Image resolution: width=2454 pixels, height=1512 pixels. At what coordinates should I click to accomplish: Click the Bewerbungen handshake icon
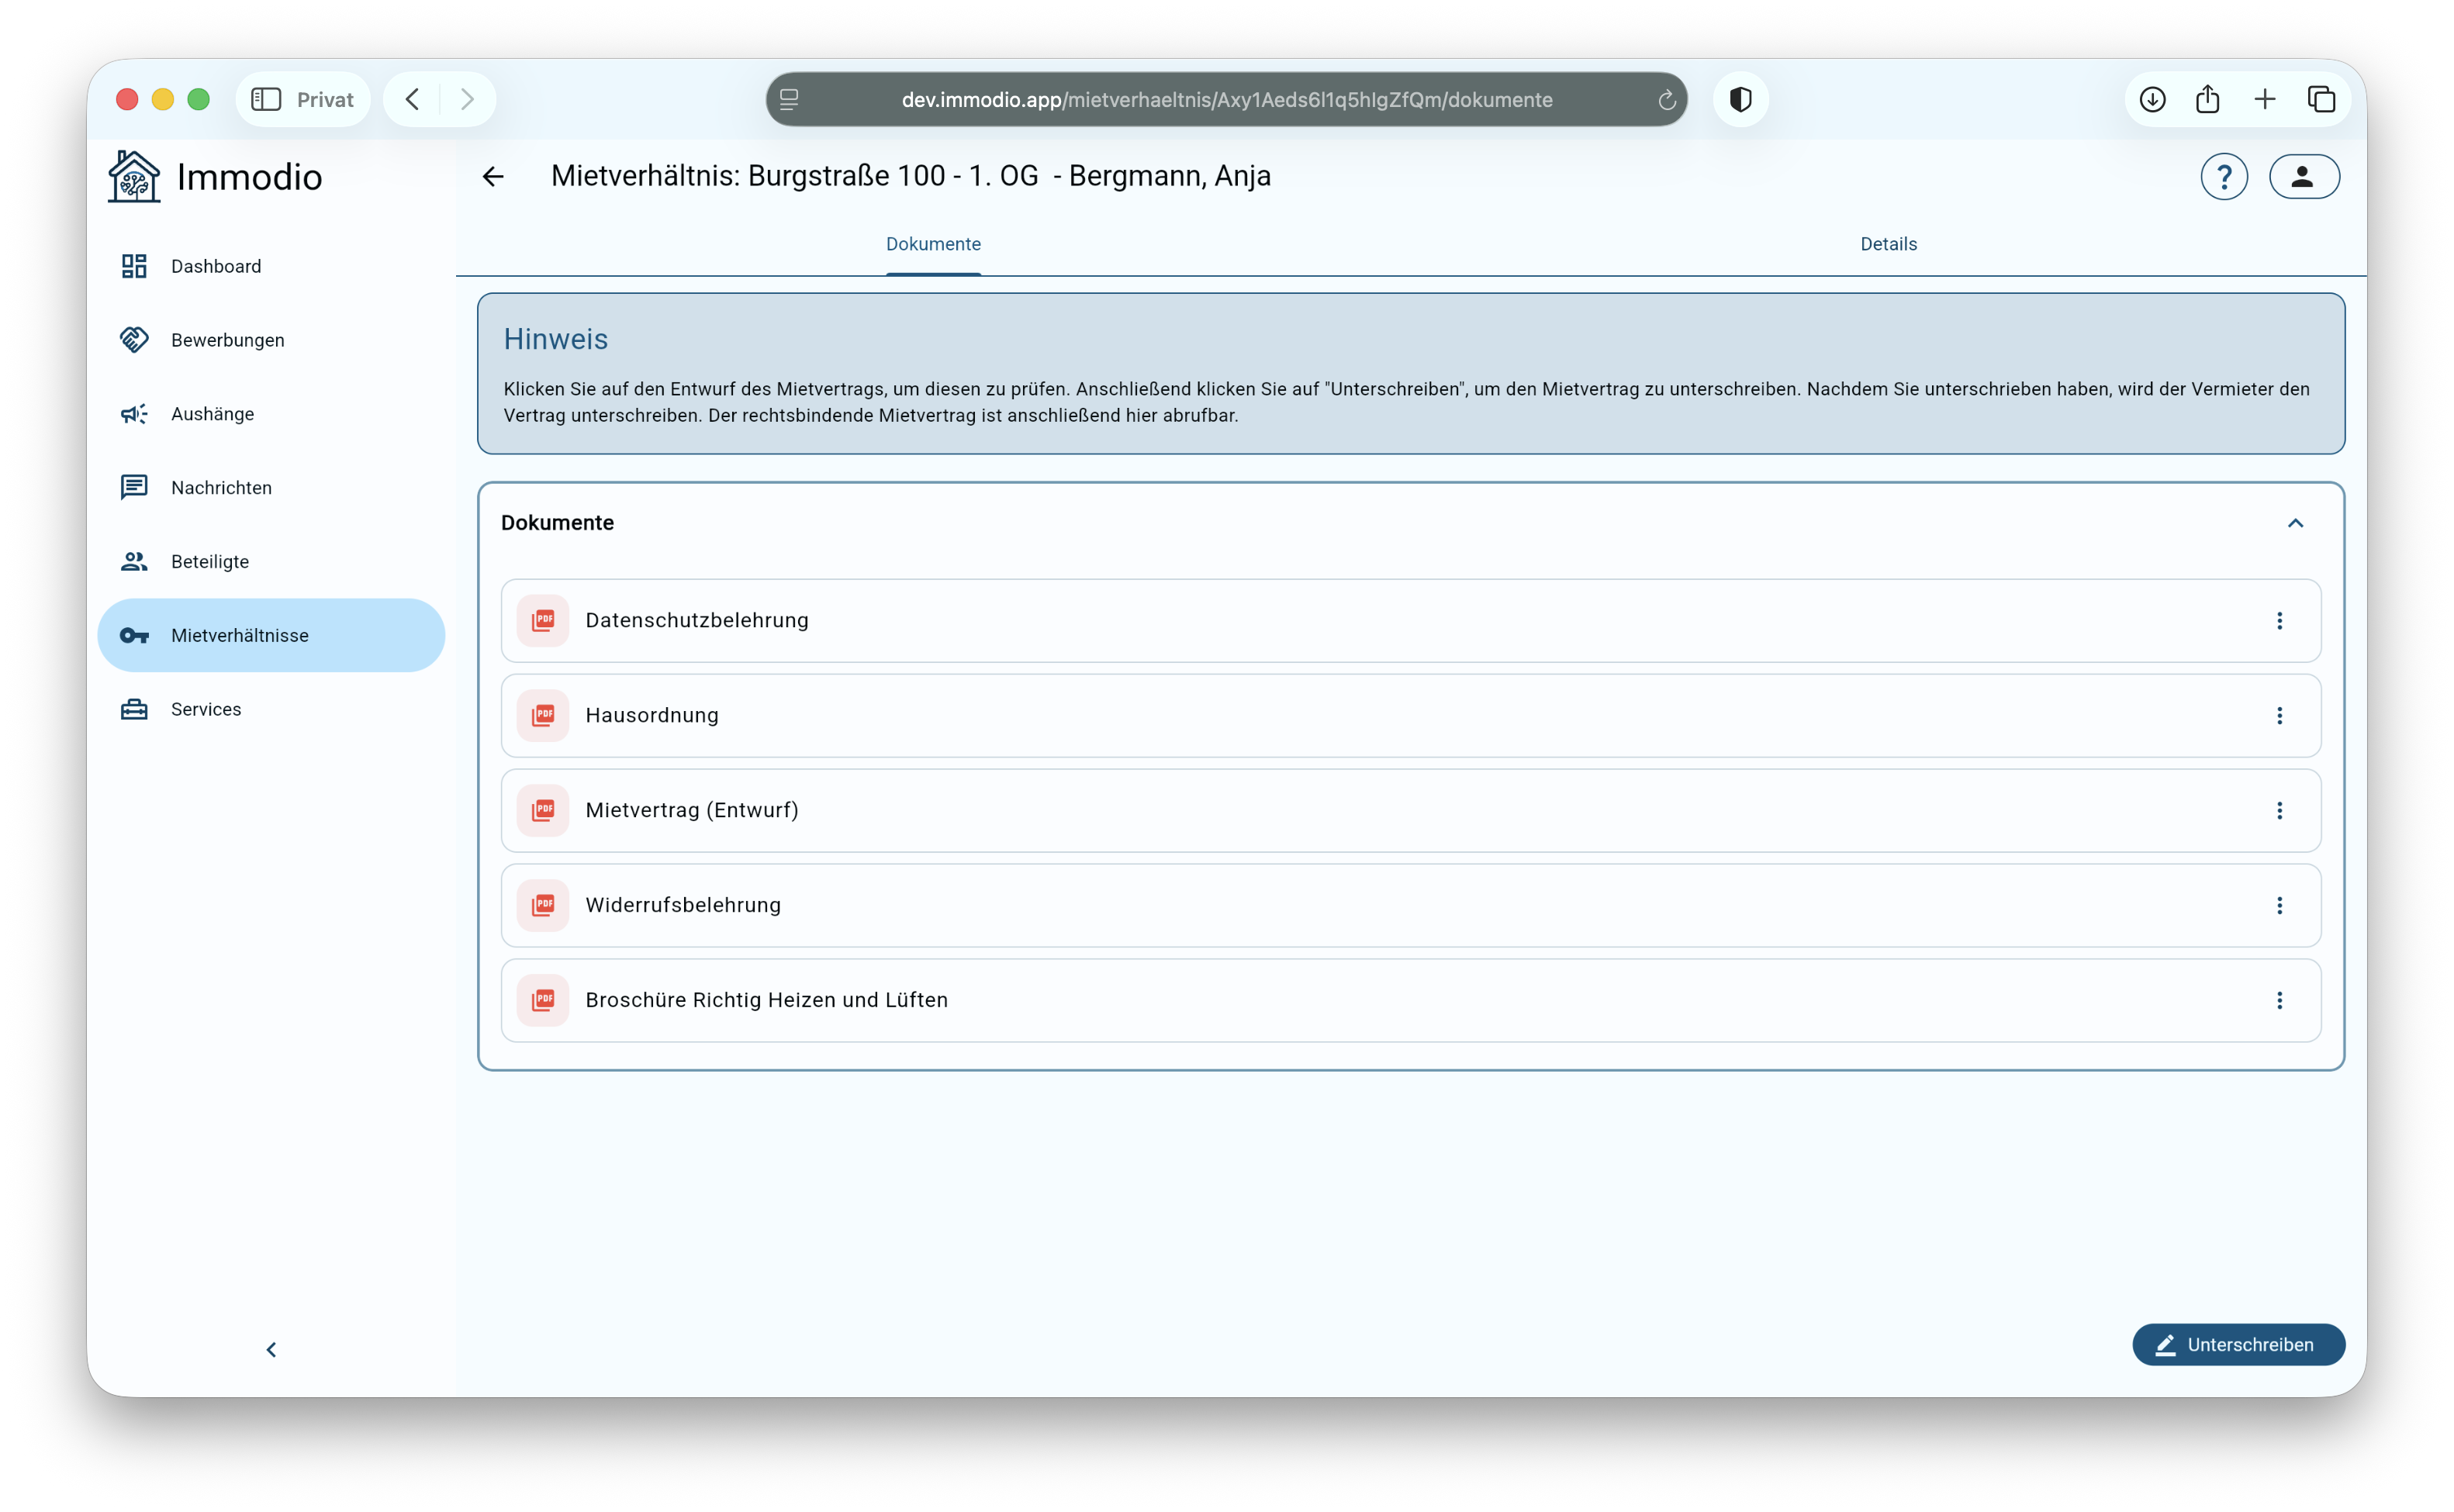[x=134, y=340]
